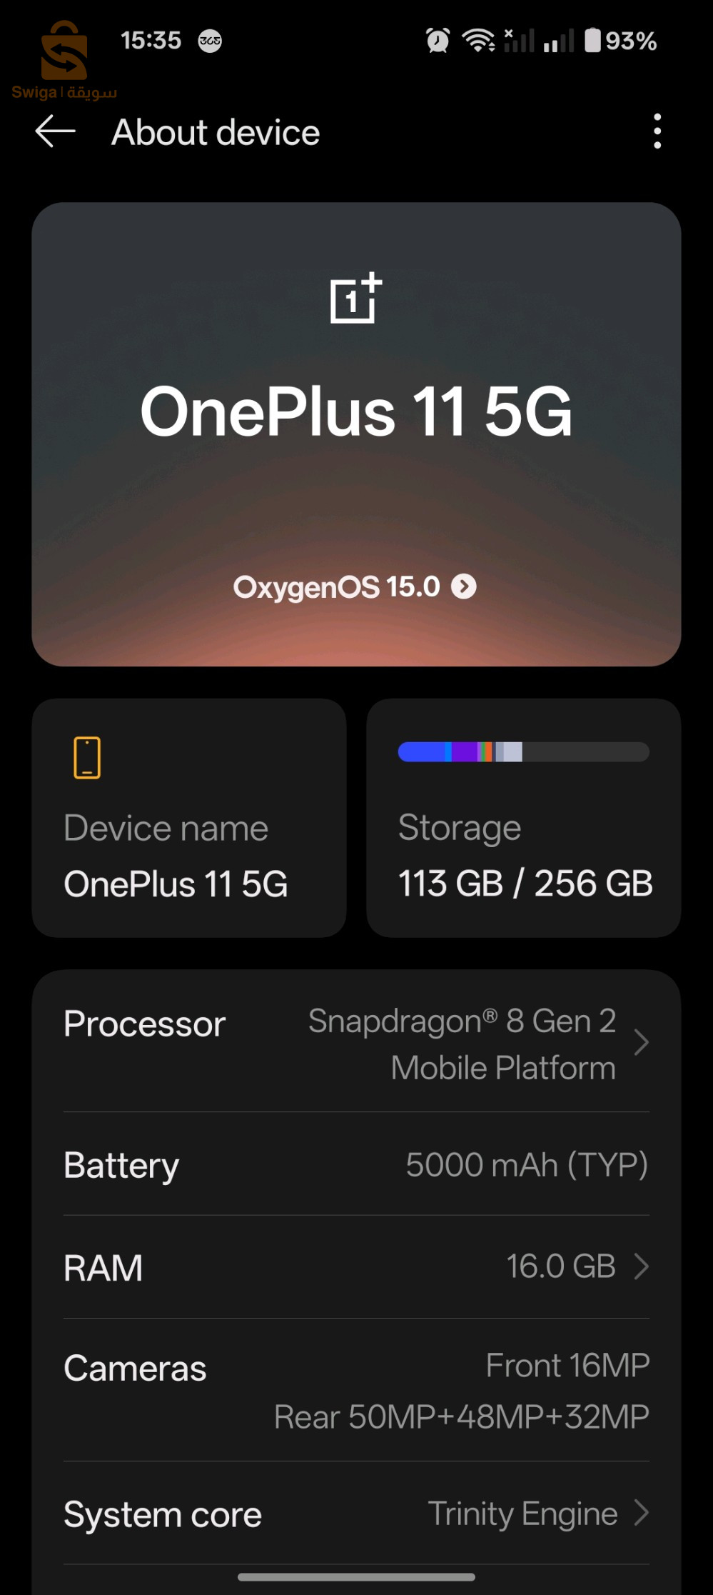Expand Processor details chevron
The image size is (713, 1595).
[x=641, y=1043]
